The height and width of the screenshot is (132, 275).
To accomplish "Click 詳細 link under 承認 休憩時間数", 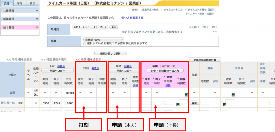I will click(x=168, y=85).
